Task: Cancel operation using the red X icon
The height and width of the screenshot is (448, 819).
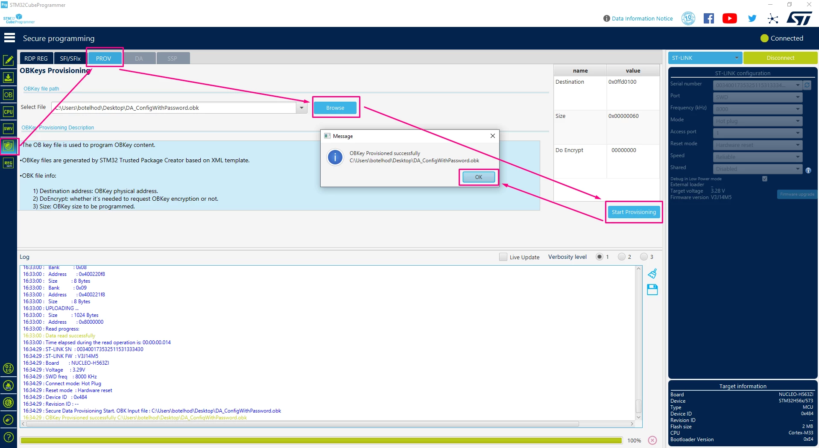Action: point(652,440)
